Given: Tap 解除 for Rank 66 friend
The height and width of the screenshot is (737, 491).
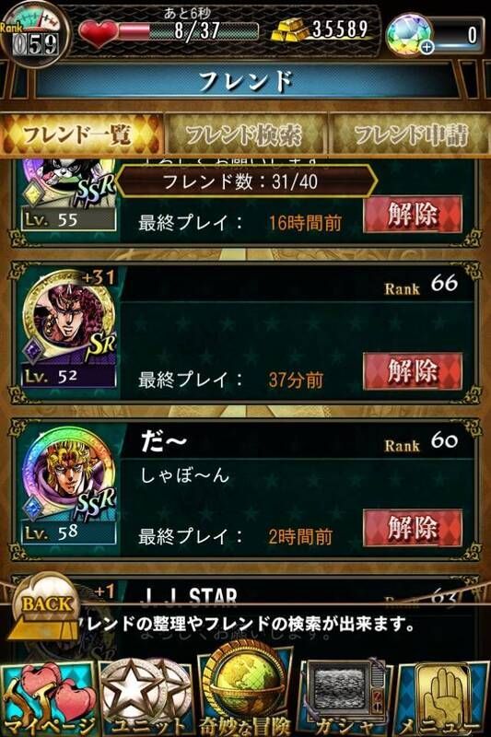Looking at the screenshot, I should [x=413, y=371].
